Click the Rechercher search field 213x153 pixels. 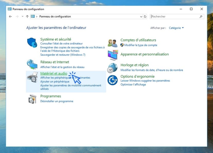[177, 17]
